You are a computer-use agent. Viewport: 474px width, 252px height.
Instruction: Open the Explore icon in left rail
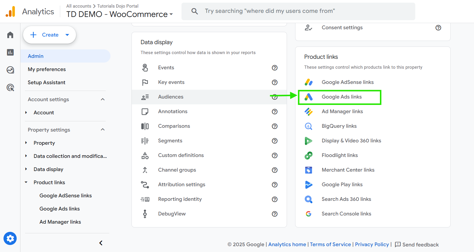tap(10, 70)
